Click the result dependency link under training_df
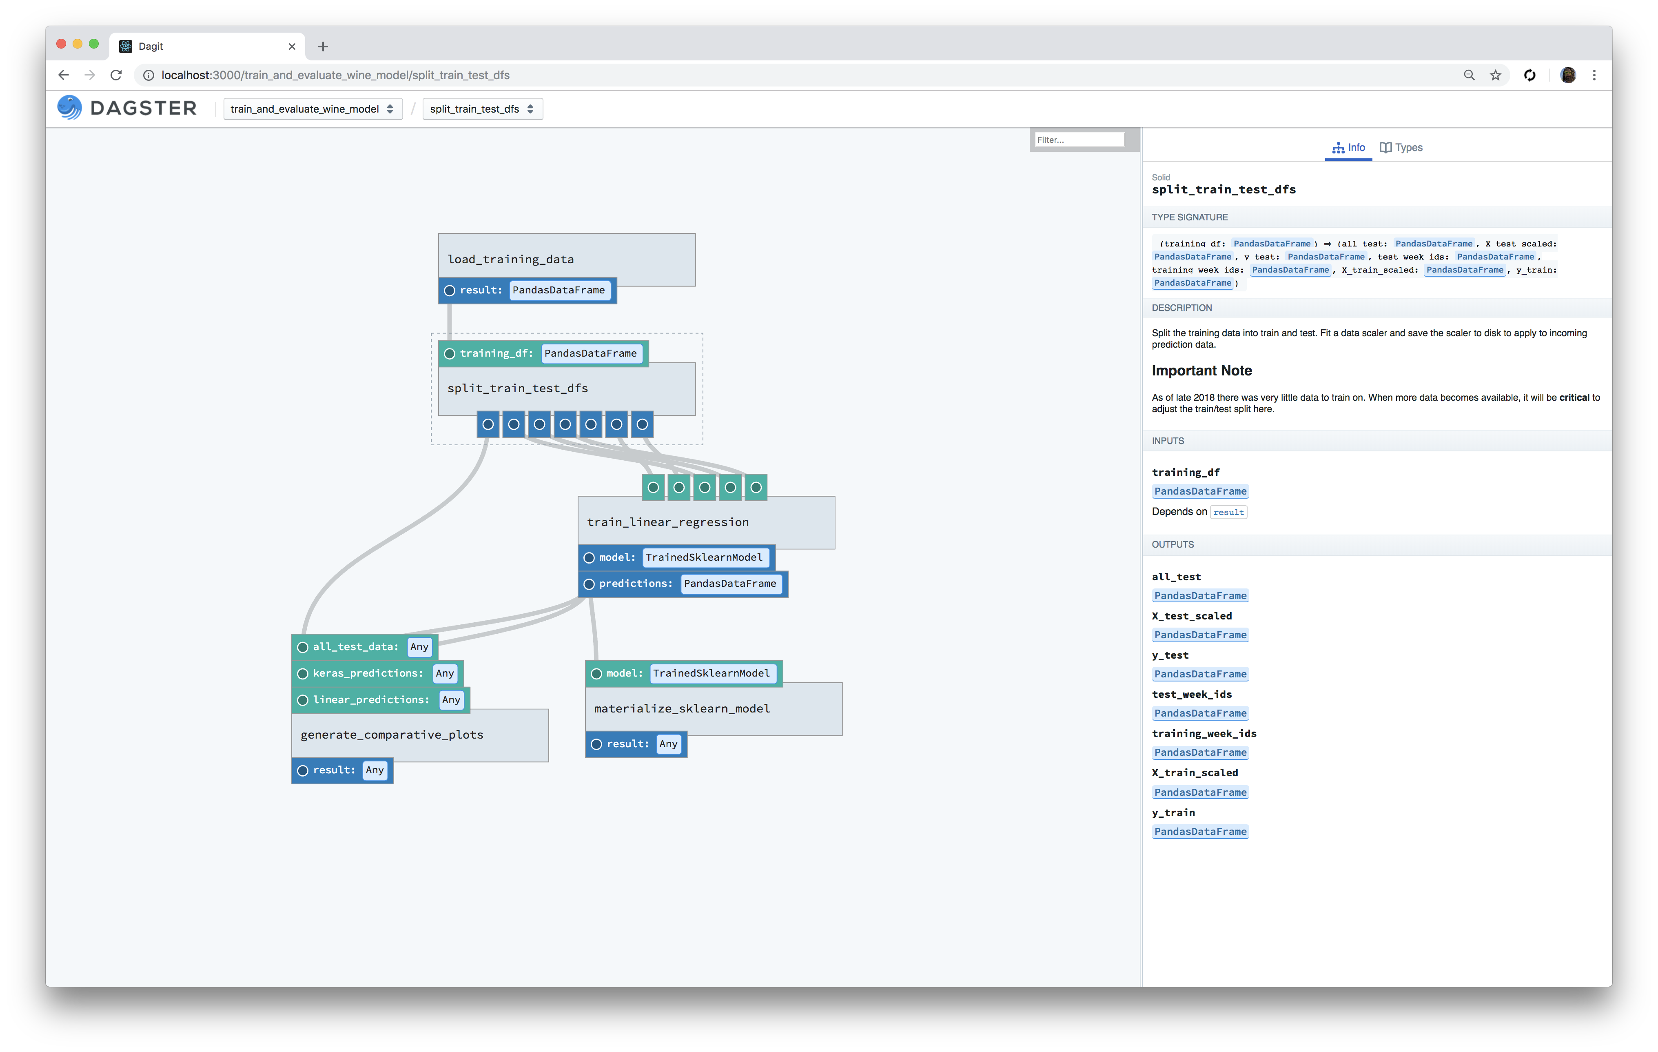Image resolution: width=1658 pixels, height=1052 pixels. [x=1228, y=512]
